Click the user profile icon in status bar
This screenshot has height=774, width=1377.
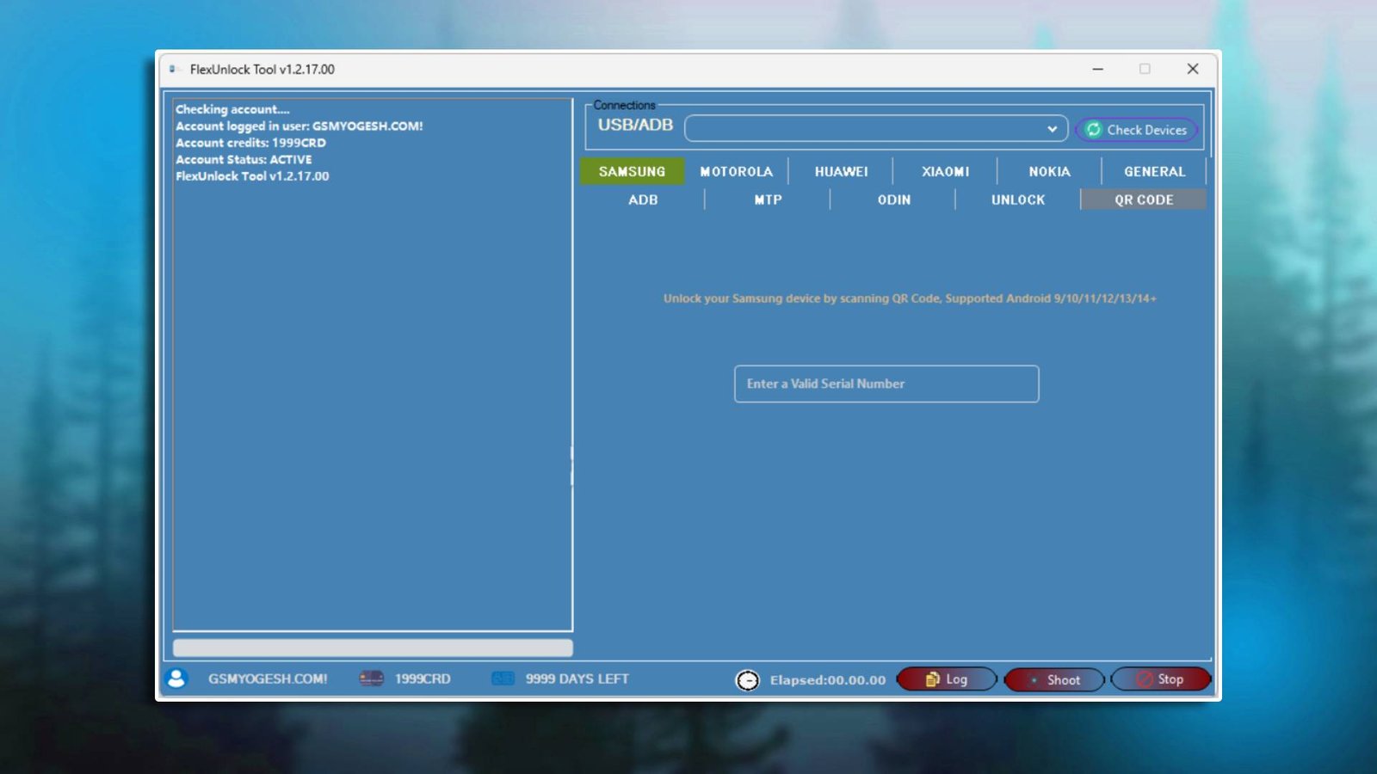point(177,679)
